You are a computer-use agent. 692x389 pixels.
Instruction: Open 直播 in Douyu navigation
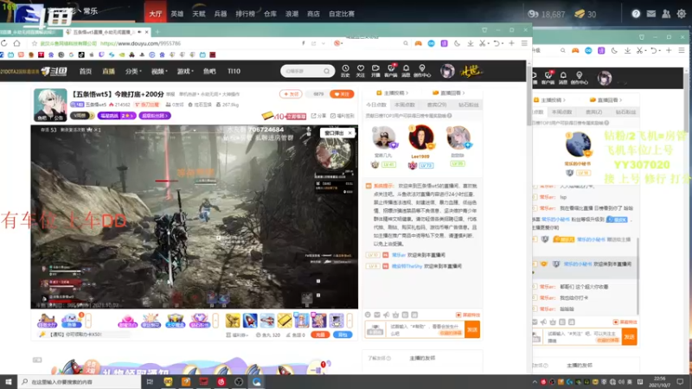tap(109, 71)
